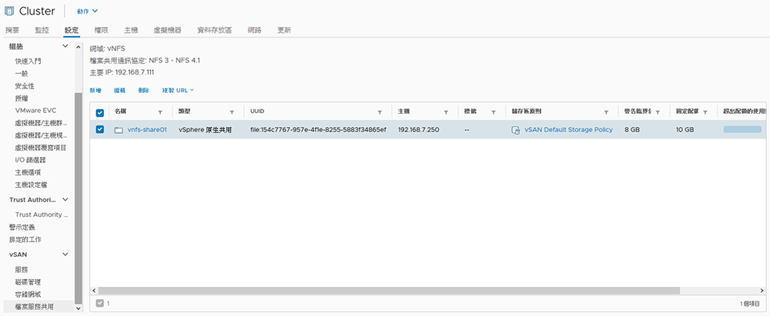Screen dimensions: 770x316
Task: Click the sidebar scrollbar down arrow
Action: coord(79,308)
